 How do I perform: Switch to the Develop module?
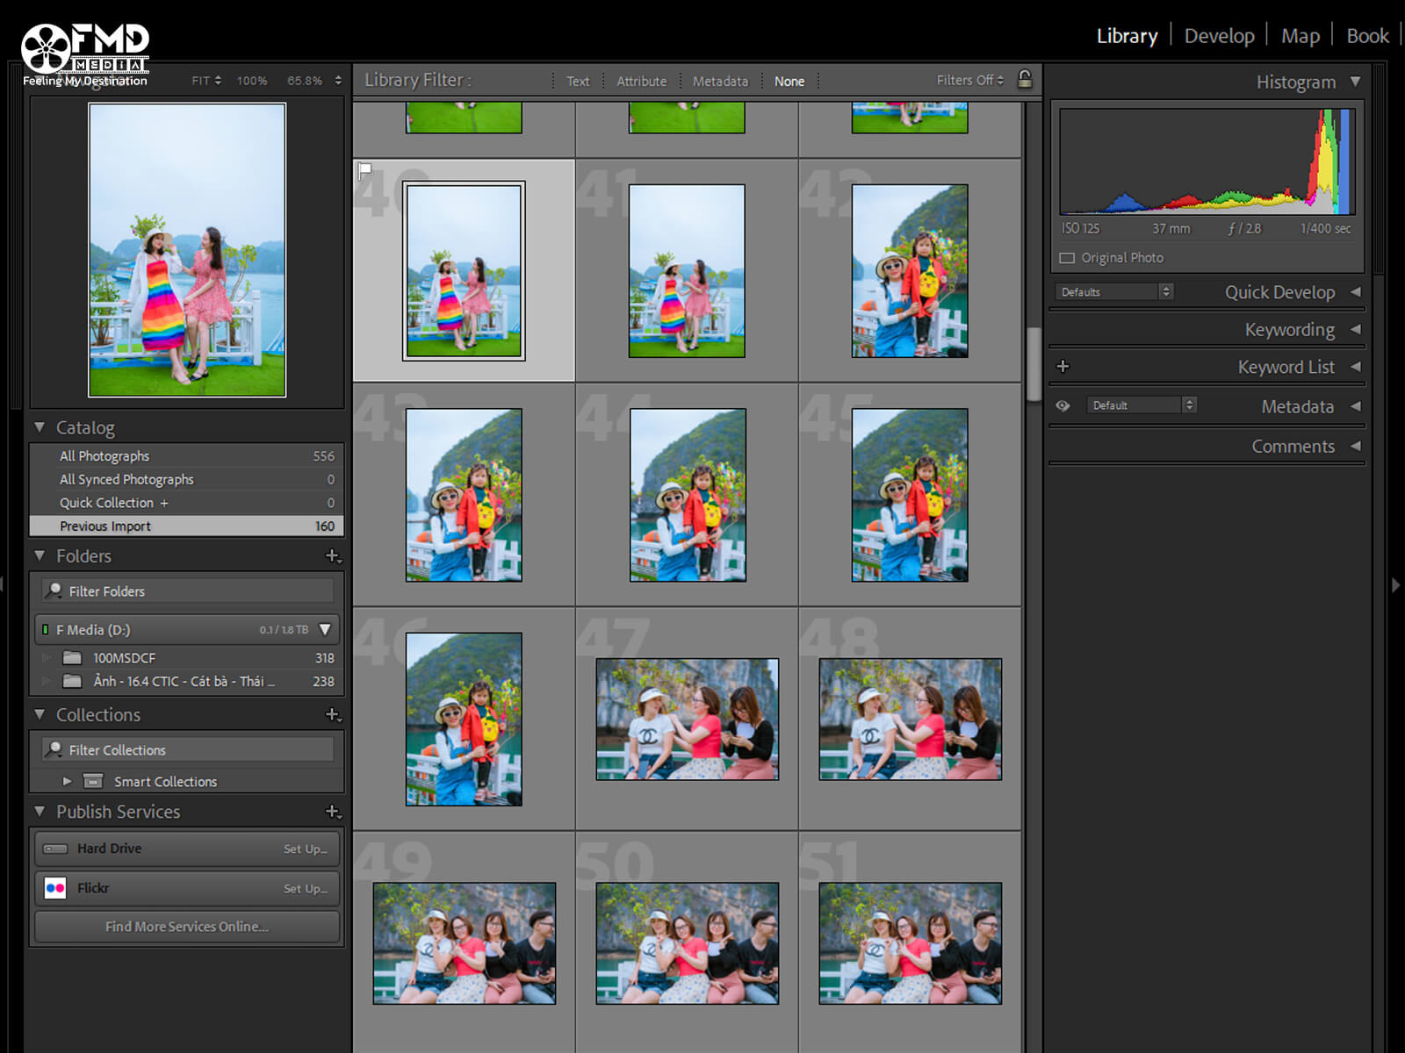click(1219, 36)
